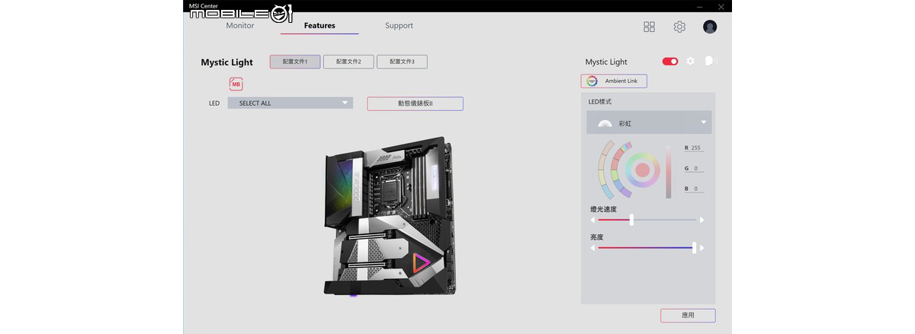Pick a swatch from the outer pastel arc palette
Image resolution: width=915 pixels, height=334 pixels.
602,170
